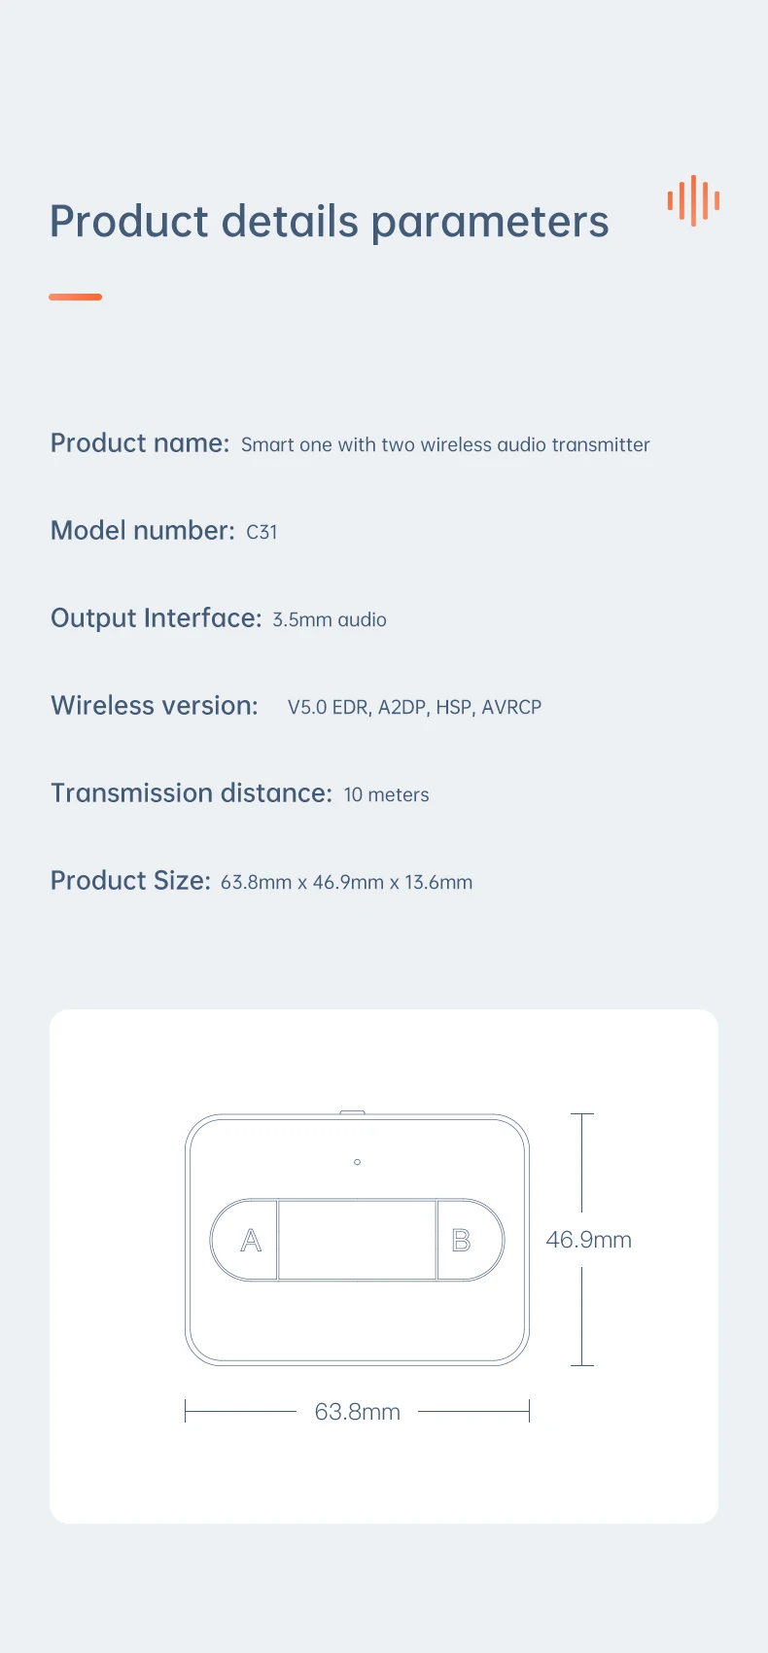Click the product size dimensions text

(x=346, y=883)
